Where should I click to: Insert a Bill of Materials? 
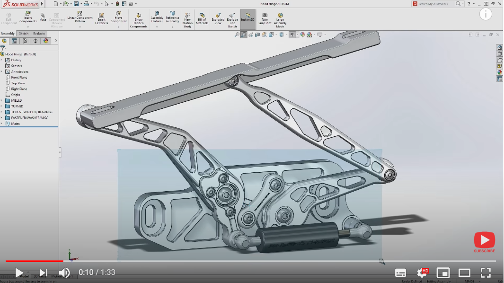click(202, 18)
